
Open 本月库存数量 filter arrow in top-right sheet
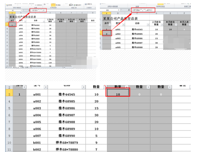pos(176,24)
